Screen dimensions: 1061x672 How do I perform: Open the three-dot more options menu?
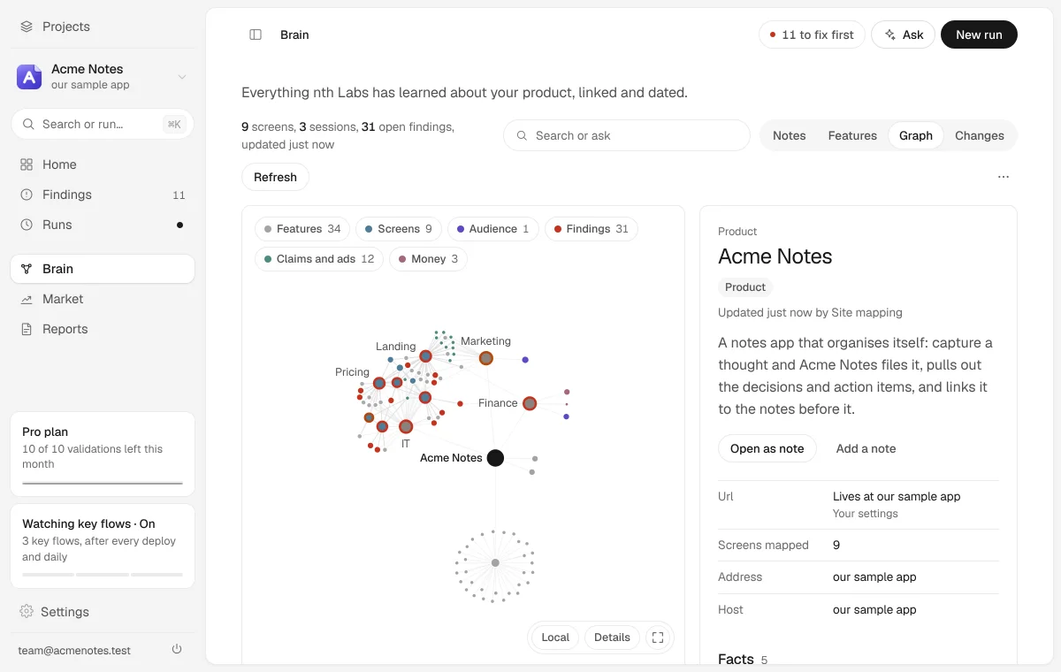tap(1004, 177)
